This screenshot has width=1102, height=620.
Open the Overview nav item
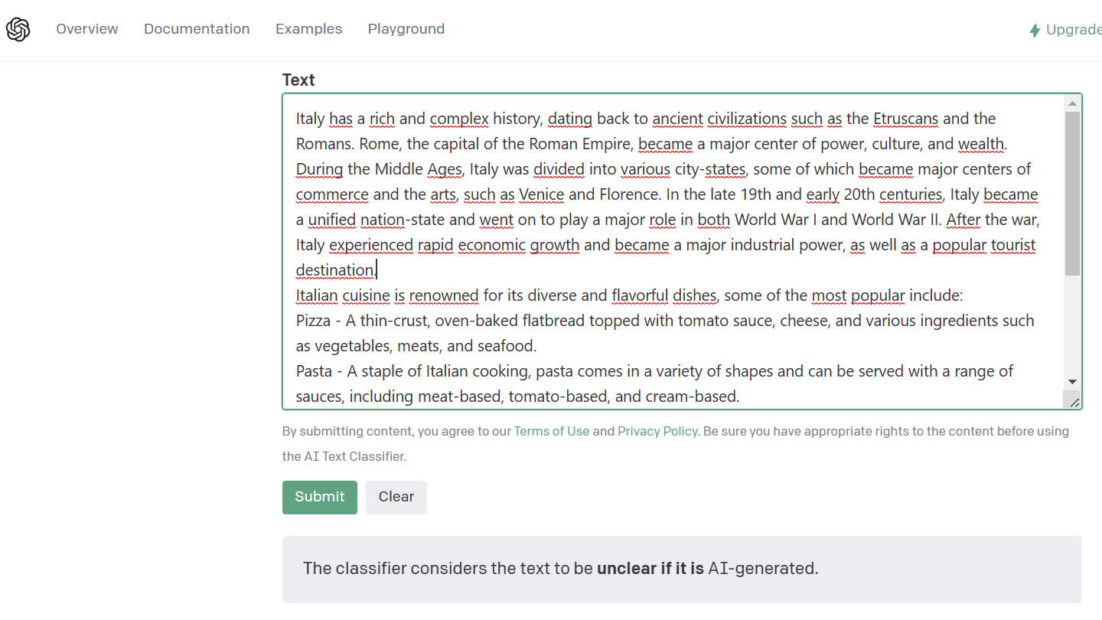87,29
